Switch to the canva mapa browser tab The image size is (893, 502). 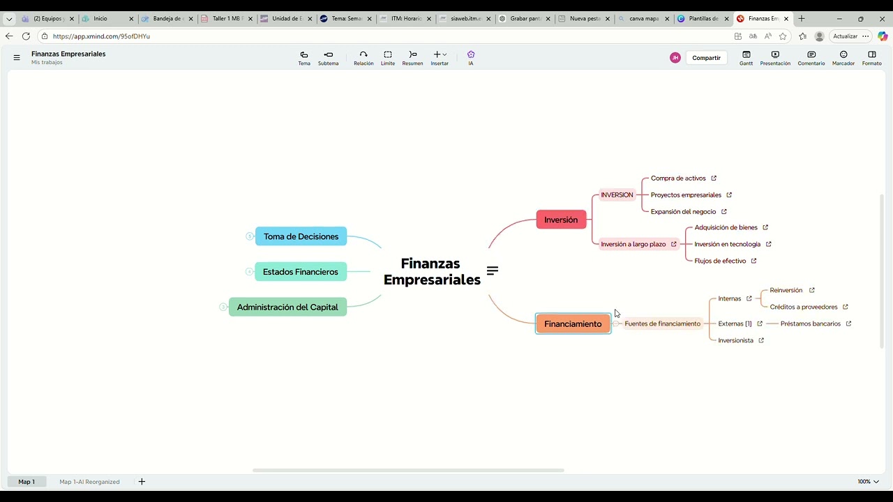click(x=644, y=19)
